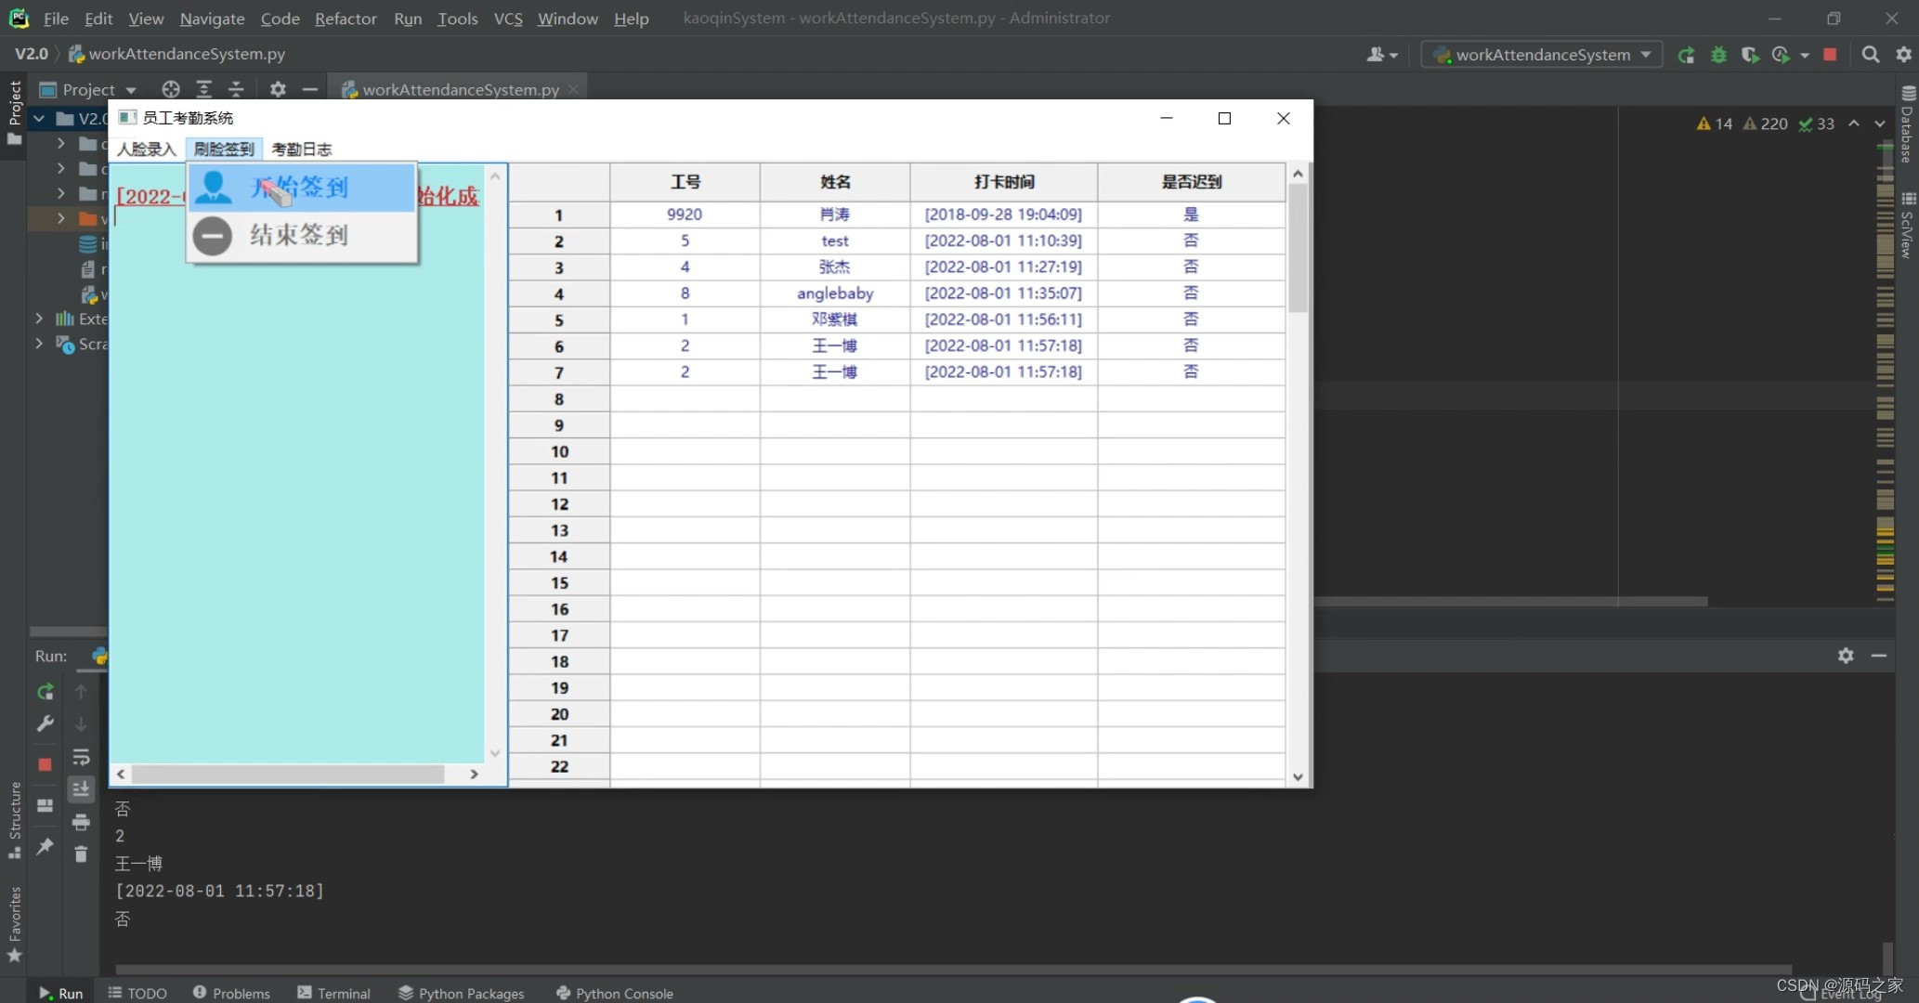Toggle pin tab icon in Run panel
This screenshot has width=1919, height=1003.
pyautogui.click(x=45, y=846)
